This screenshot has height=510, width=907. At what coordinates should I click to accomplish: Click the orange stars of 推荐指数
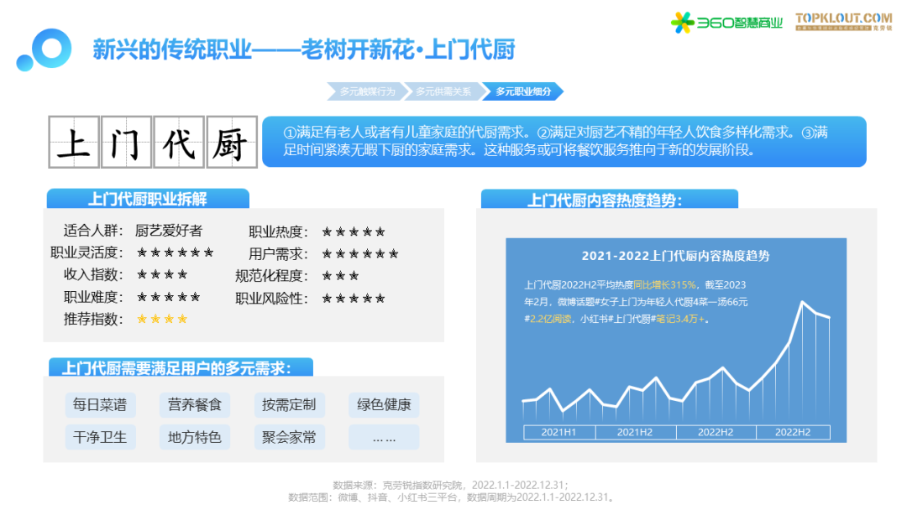[161, 318]
